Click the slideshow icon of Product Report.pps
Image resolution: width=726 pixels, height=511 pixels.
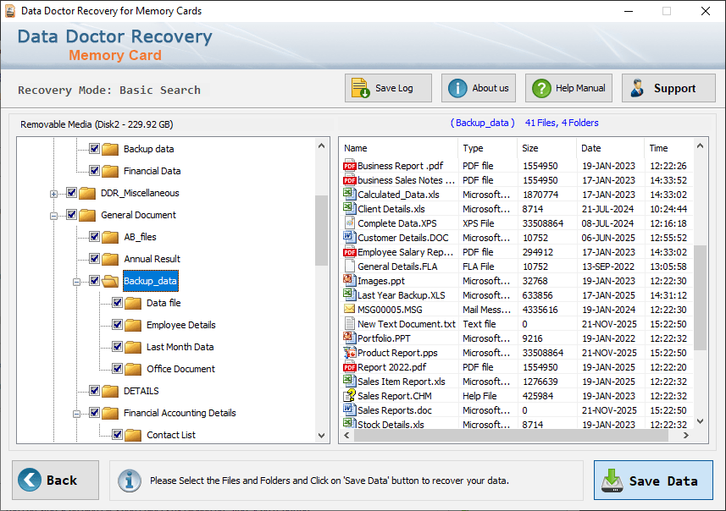(x=349, y=353)
